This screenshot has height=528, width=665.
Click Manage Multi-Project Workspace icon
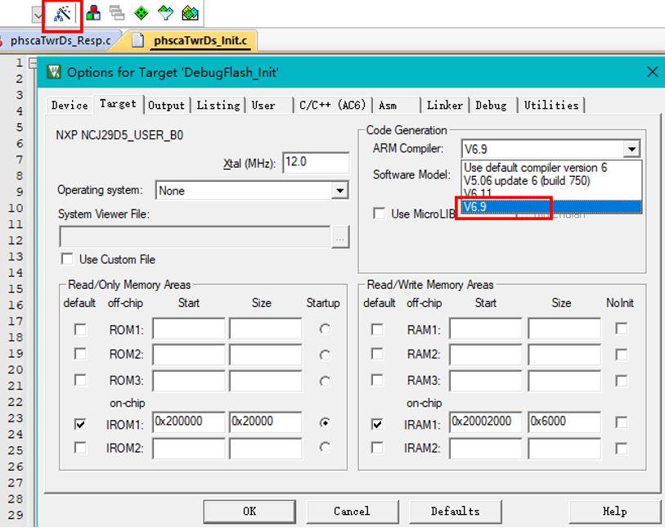click(x=117, y=13)
